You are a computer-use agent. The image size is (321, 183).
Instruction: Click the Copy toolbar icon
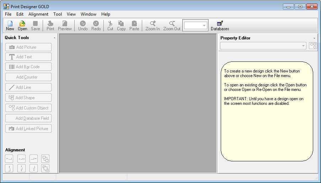click(121, 26)
